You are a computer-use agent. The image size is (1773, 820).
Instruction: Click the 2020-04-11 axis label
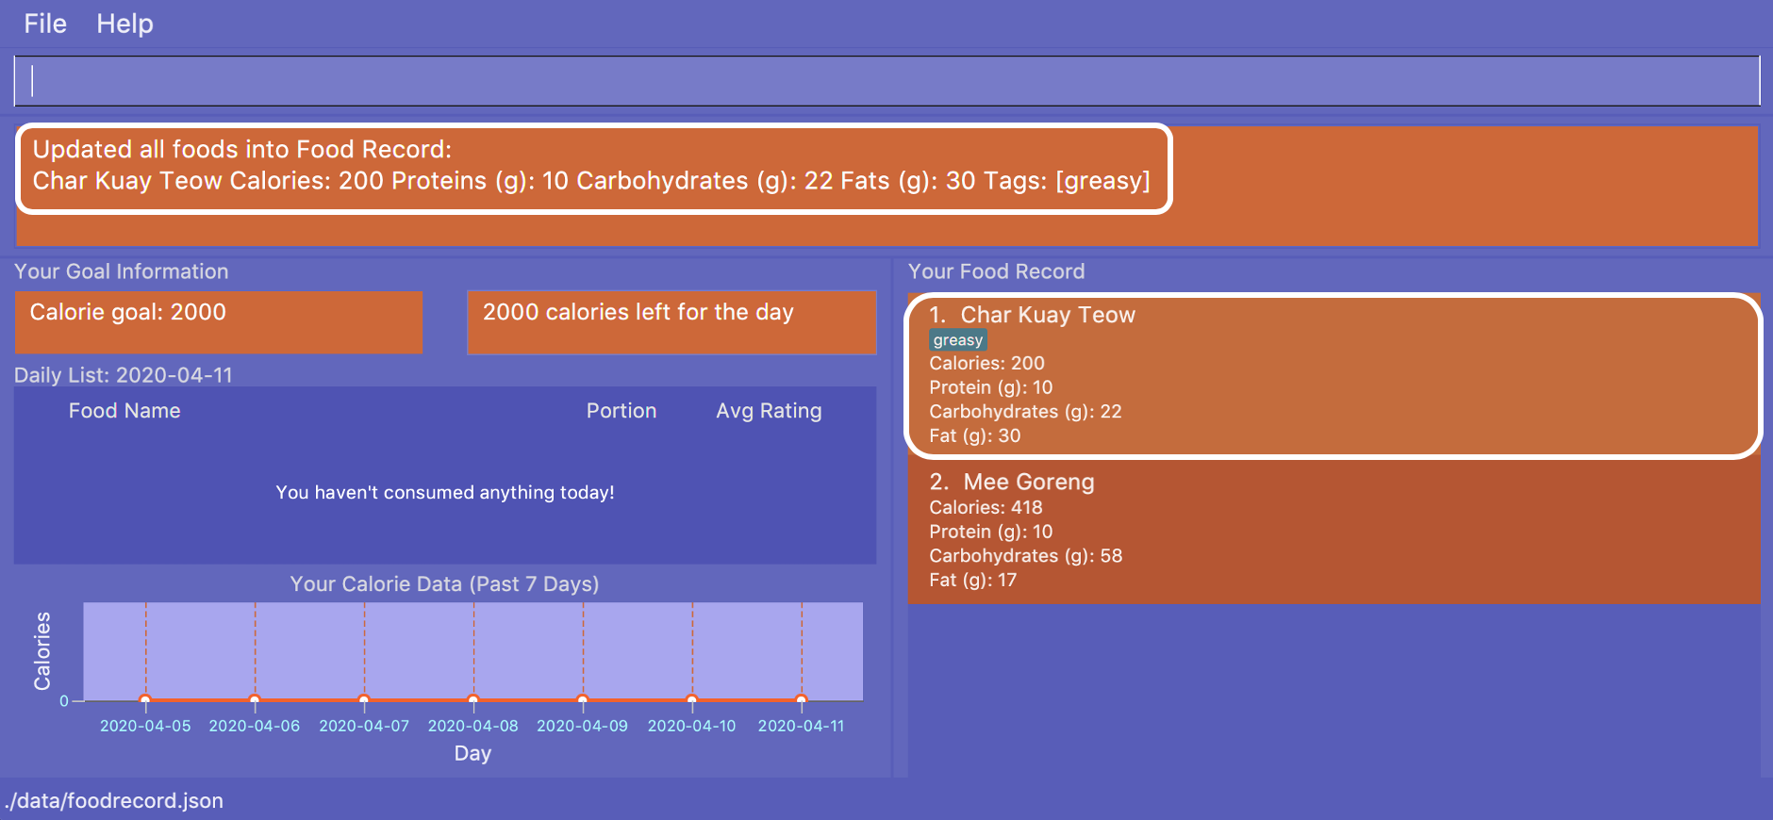point(802,726)
